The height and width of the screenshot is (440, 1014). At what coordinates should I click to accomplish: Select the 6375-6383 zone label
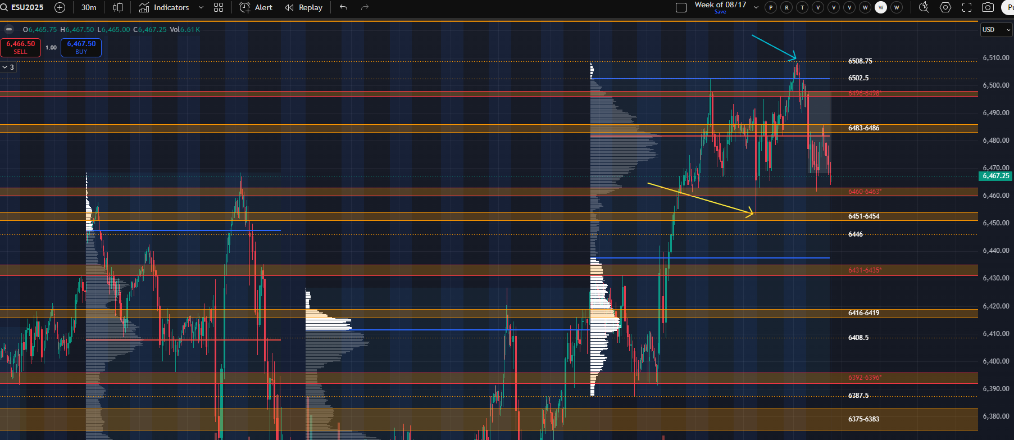coord(863,419)
